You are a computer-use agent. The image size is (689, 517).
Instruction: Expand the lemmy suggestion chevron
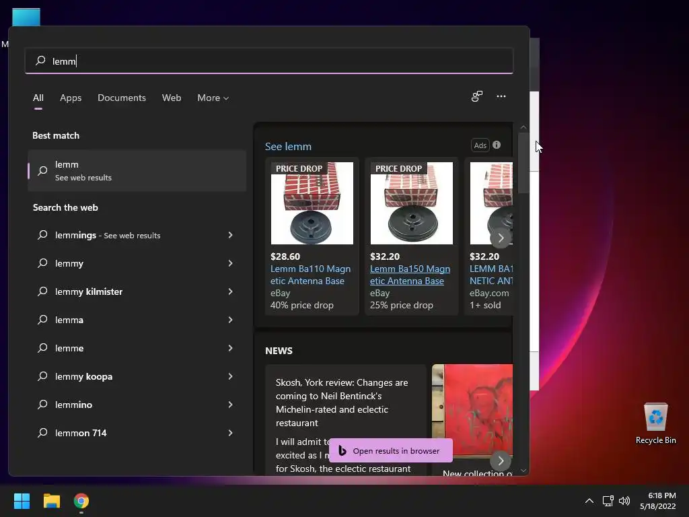(230, 263)
